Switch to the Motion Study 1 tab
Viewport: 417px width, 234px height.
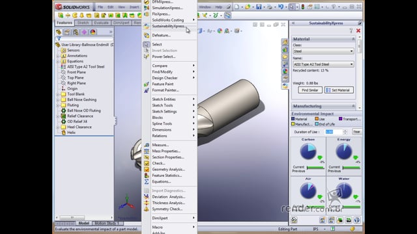(107, 224)
